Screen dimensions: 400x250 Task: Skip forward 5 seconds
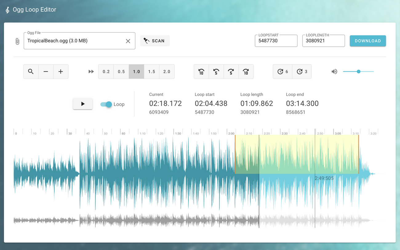click(231, 71)
